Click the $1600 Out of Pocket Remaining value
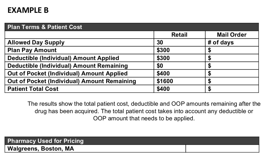 165,81
